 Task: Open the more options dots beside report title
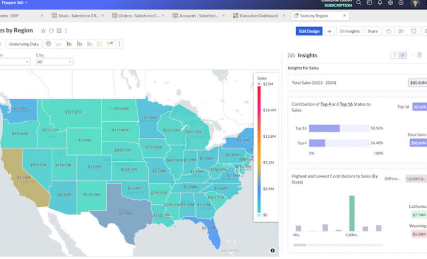(x=66, y=30)
